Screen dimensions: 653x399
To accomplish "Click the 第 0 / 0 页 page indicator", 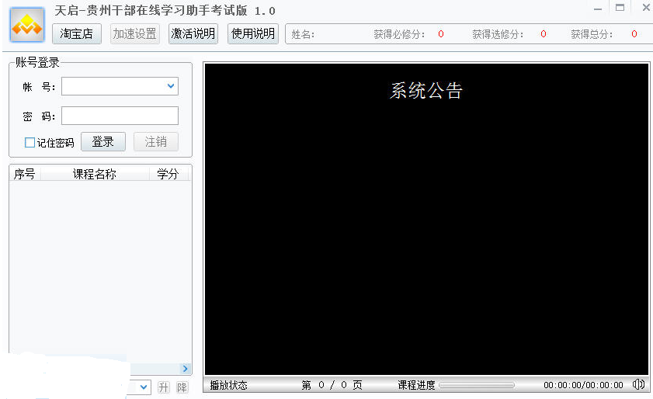I will coord(332,385).
